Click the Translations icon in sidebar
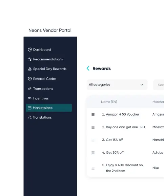This screenshot has width=164, height=196. click(29, 117)
